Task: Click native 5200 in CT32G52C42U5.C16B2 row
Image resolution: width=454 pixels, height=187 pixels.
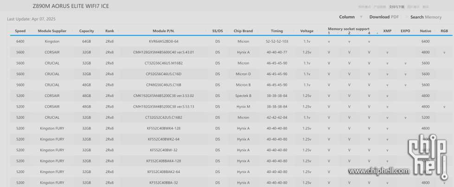Action: [x=426, y=117]
